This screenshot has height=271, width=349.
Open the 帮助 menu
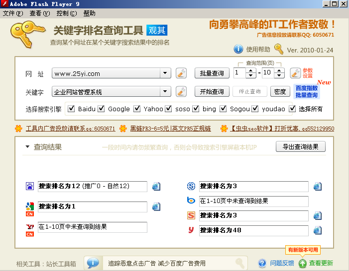coord(89,13)
